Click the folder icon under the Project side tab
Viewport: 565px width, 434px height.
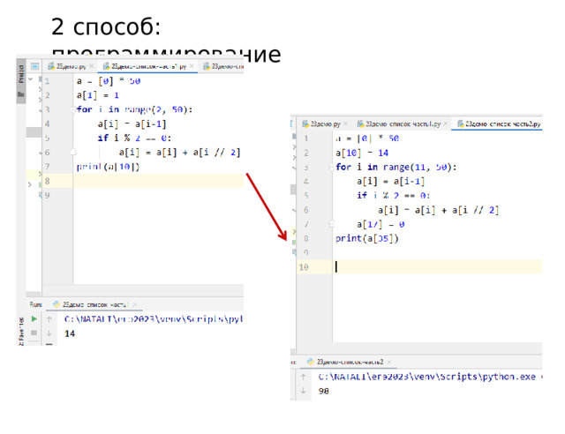click(x=21, y=94)
